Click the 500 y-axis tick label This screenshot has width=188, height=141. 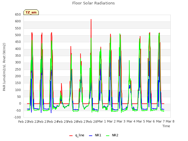tap(18, 35)
